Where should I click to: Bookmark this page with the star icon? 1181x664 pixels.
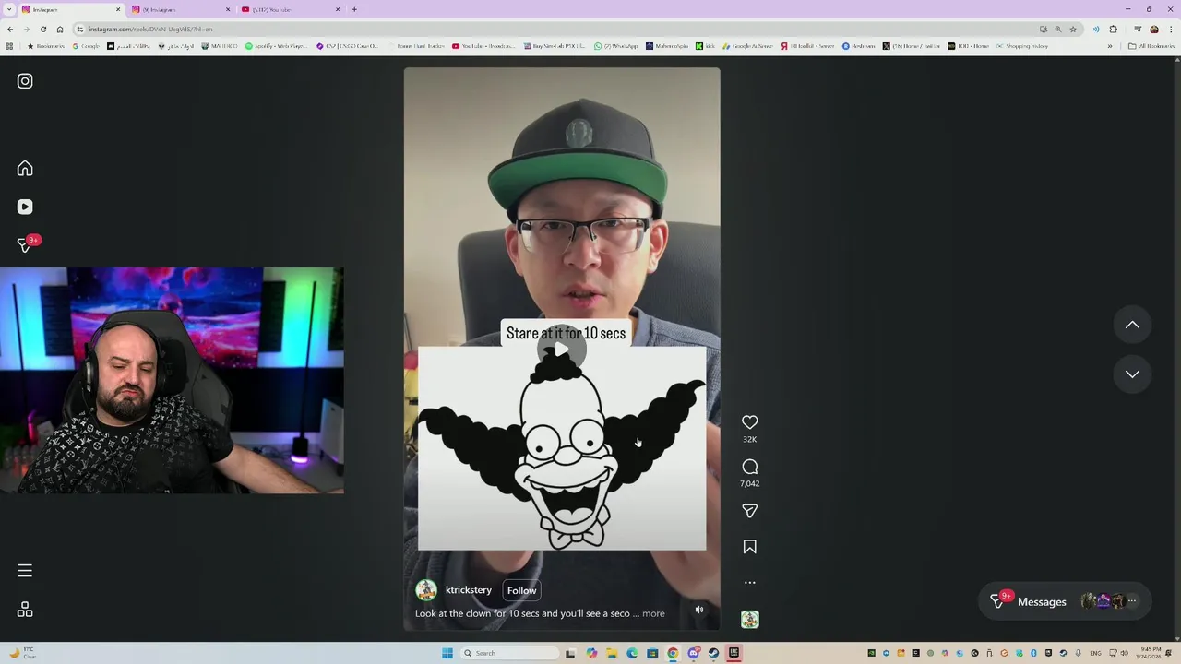tap(1072, 29)
